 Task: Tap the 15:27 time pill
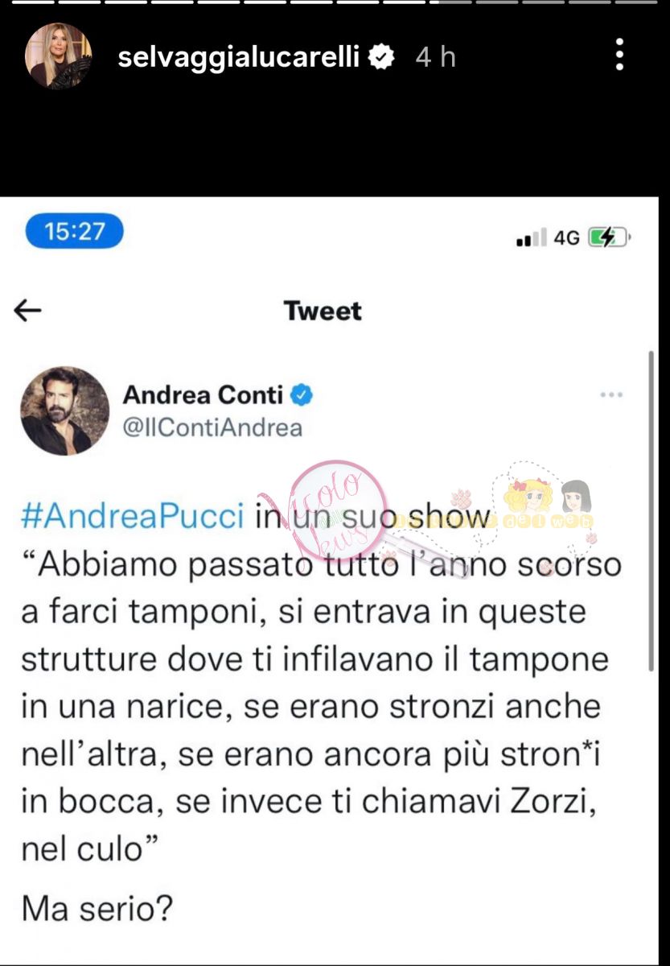75,232
